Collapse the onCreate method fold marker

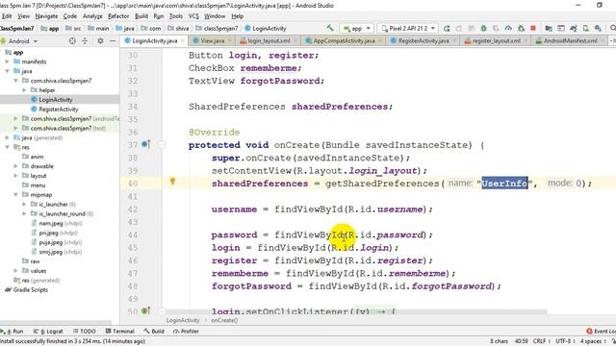[162, 145]
